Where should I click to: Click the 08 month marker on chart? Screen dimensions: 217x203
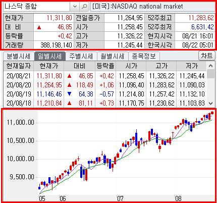click(x=178, y=198)
